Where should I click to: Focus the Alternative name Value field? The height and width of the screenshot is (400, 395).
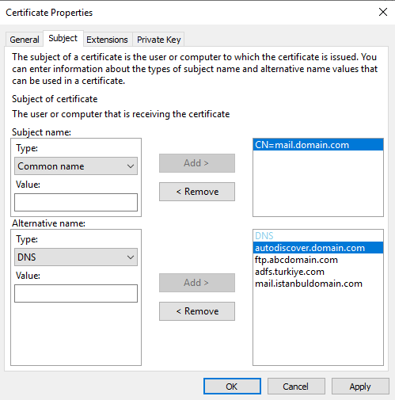[76, 293]
